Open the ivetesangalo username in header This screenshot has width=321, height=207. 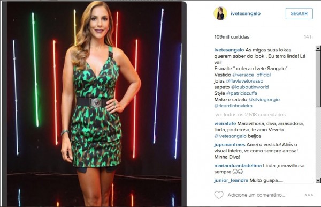[x=246, y=13]
